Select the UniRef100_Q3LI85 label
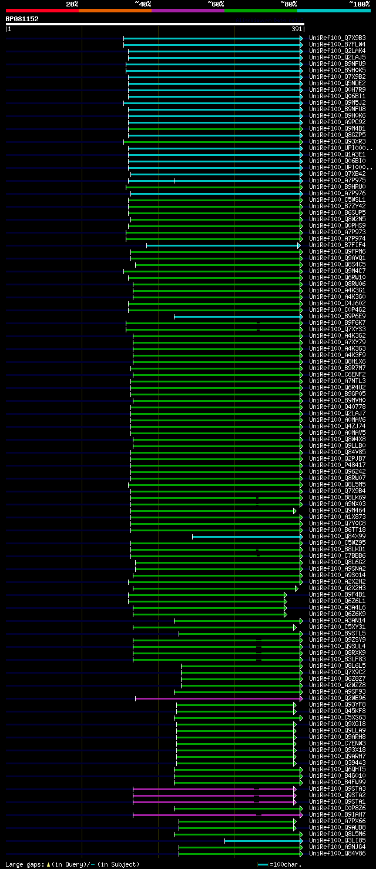The image size is (376, 869). pyautogui.click(x=337, y=840)
